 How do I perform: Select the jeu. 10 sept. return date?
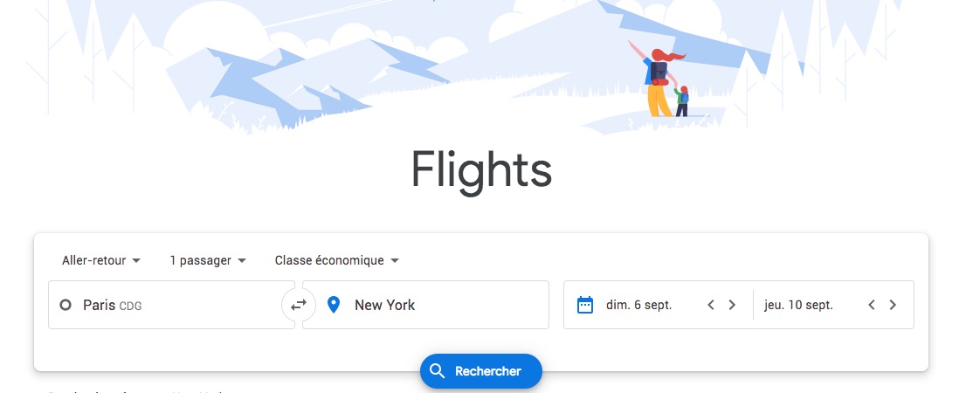coord(798,305)
